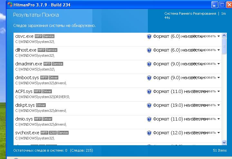
Task: Click the WFP tag on dmio.sys
Action: [x=38, y=119]
